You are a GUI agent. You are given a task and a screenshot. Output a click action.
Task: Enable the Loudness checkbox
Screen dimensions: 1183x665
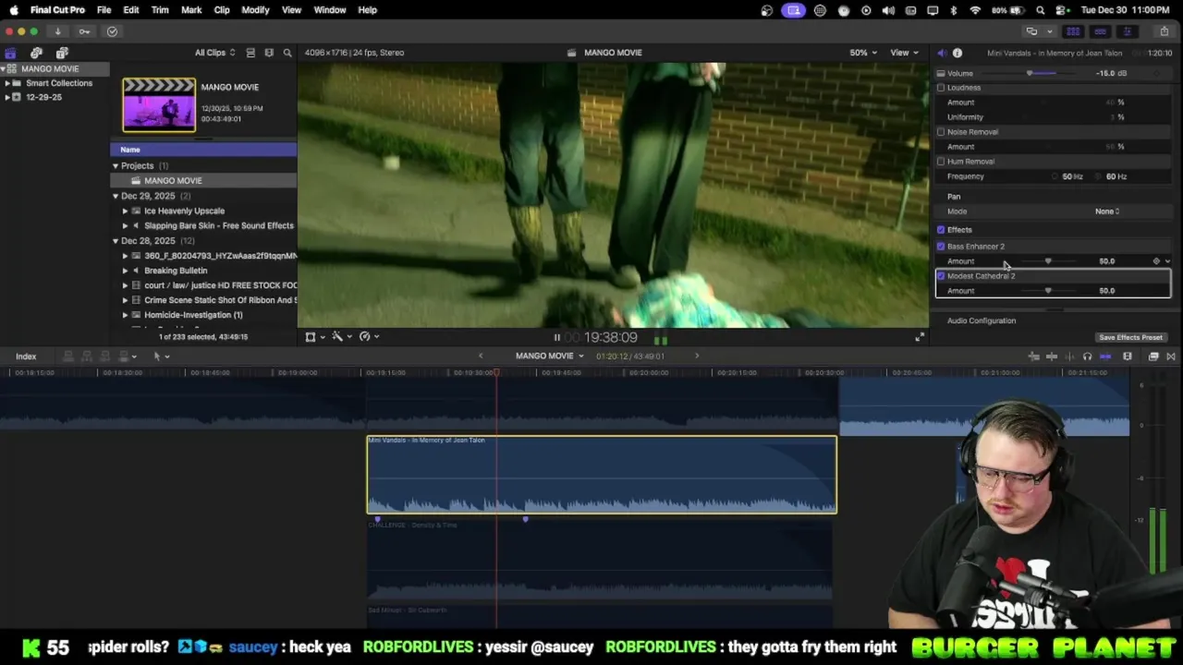(941, 88)
